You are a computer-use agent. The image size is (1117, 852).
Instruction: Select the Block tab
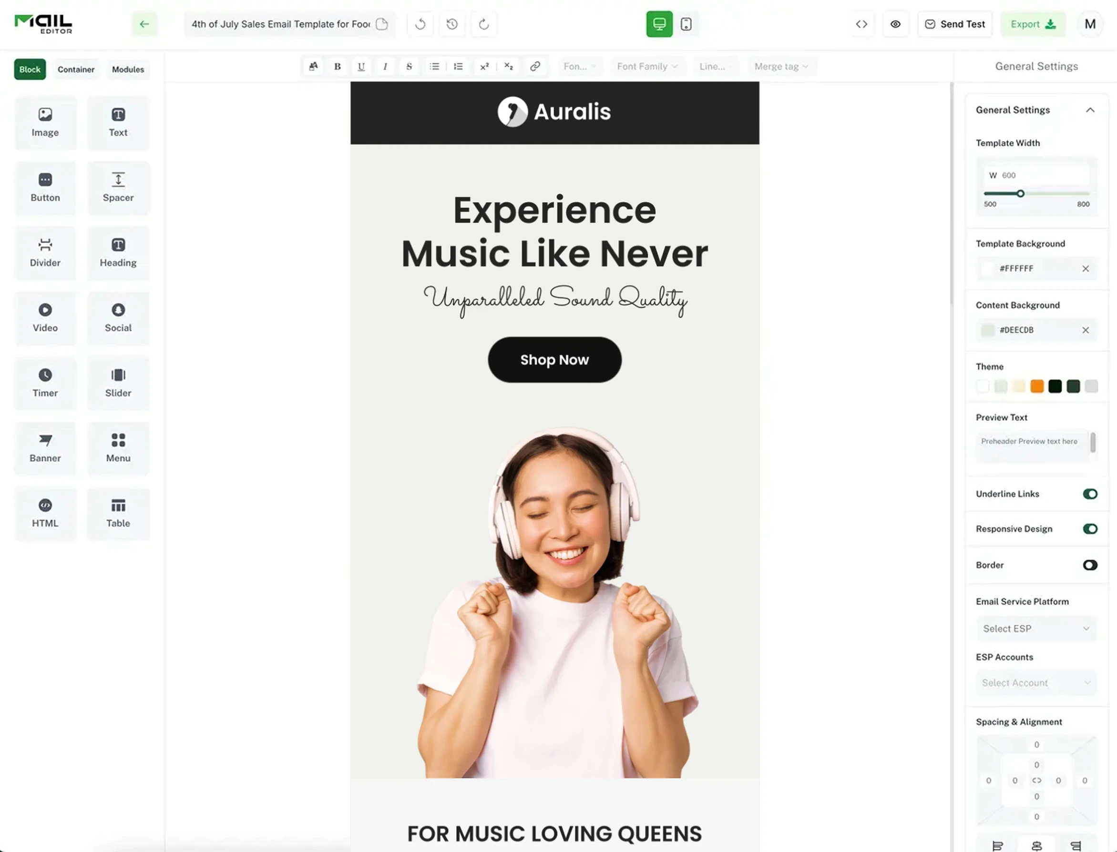(x=30, y=70)
